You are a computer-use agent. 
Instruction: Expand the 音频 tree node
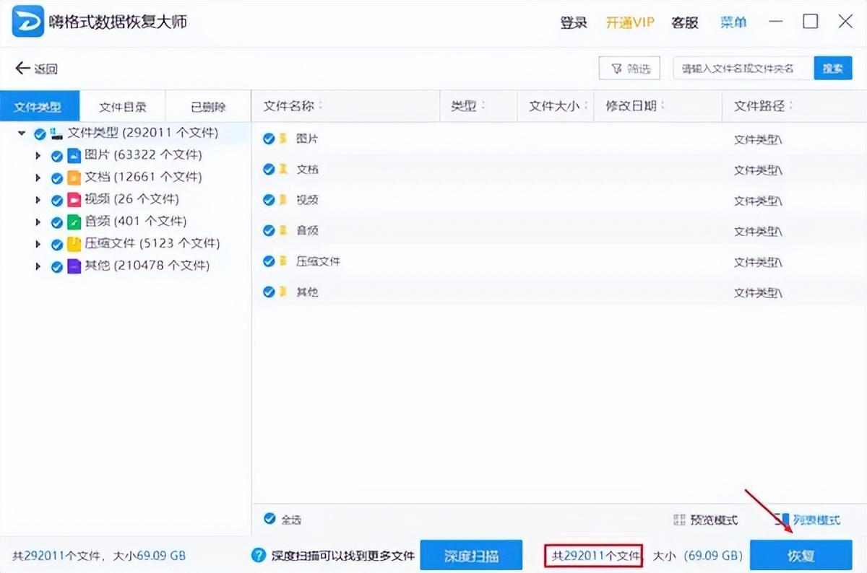(38, 222)
